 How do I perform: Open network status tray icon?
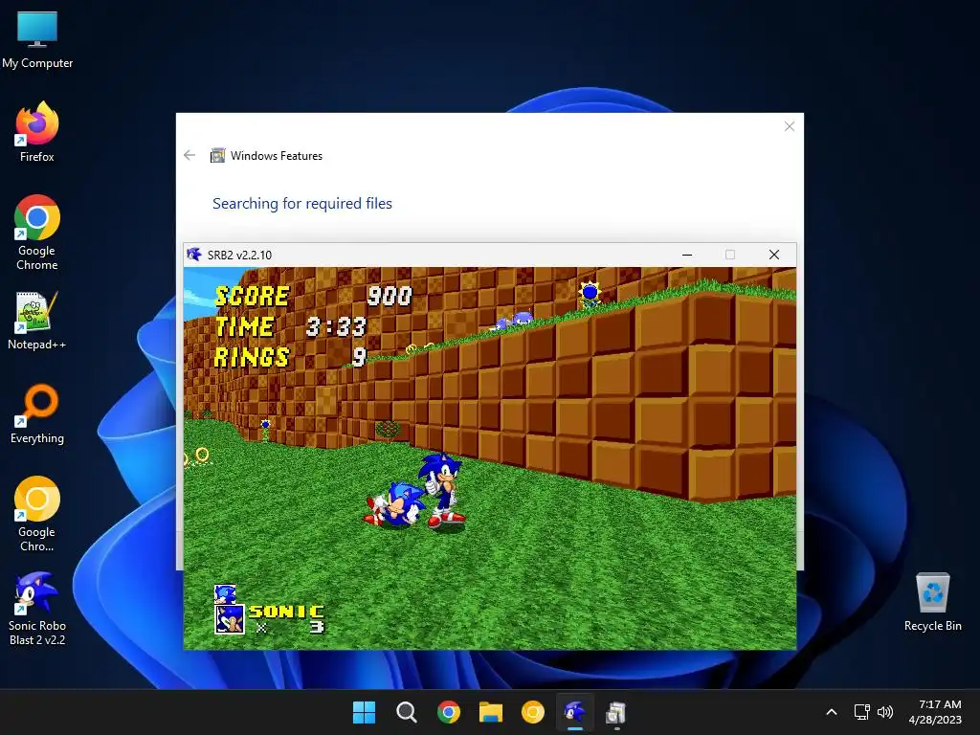pyautogui.click(x=862, y=712)
